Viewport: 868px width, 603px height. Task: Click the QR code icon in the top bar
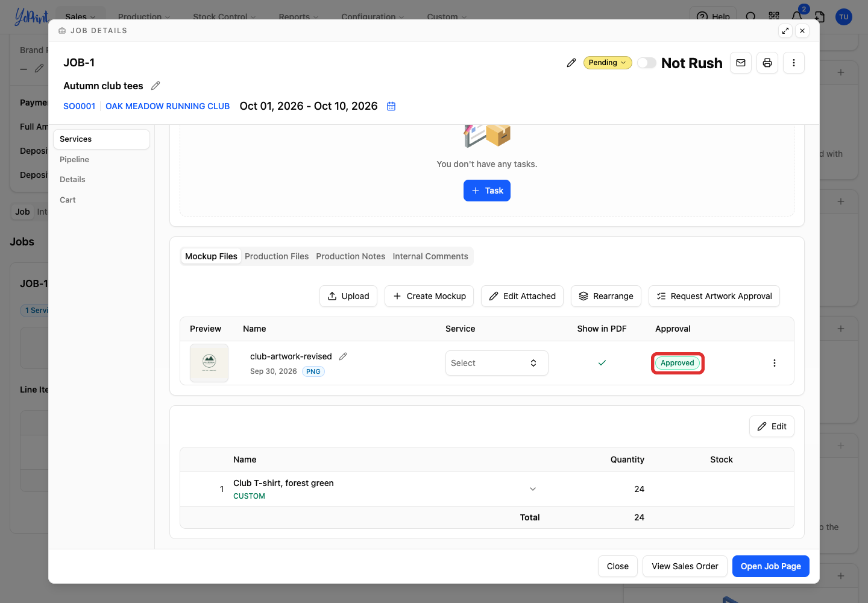pos(774,16)
